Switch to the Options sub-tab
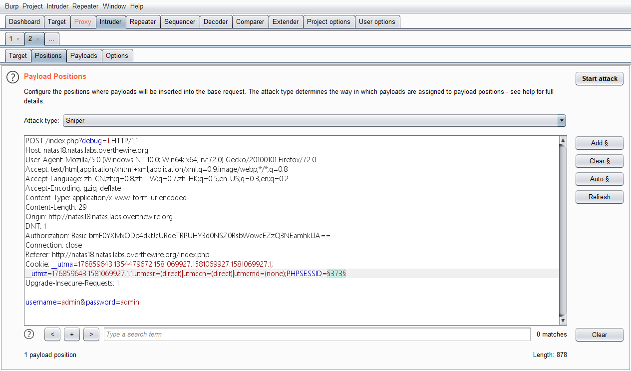Image resolution: width=631 pixels, height=371 pixels. (117, 56)
